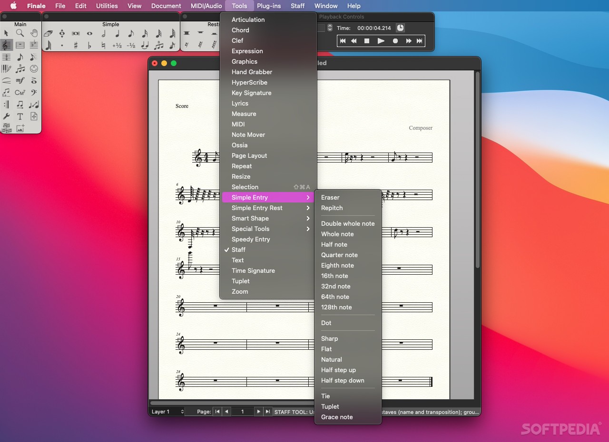
Task: Select the dynamics Expression (mf) tool
Action: [x=20, y=81]
